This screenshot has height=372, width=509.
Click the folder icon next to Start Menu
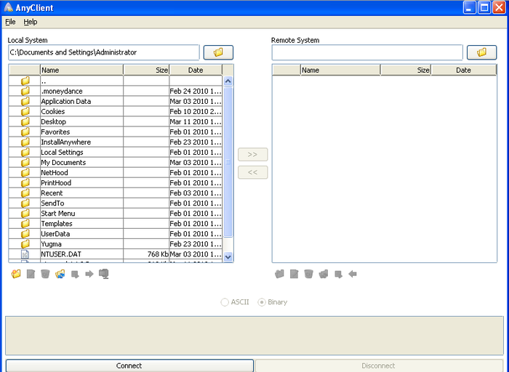(25, 214)
